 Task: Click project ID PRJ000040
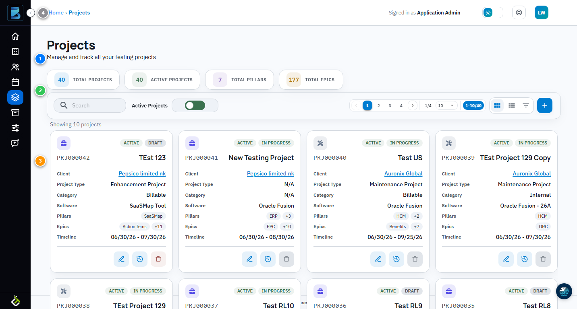[330, 158]
